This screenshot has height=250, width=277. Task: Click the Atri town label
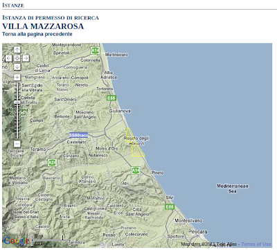tap(125, 184)
